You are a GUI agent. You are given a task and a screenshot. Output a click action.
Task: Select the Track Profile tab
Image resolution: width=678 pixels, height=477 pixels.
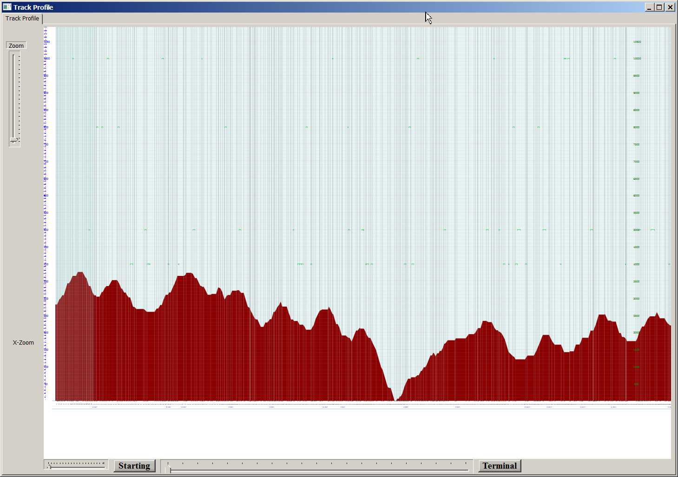[22, 19]
